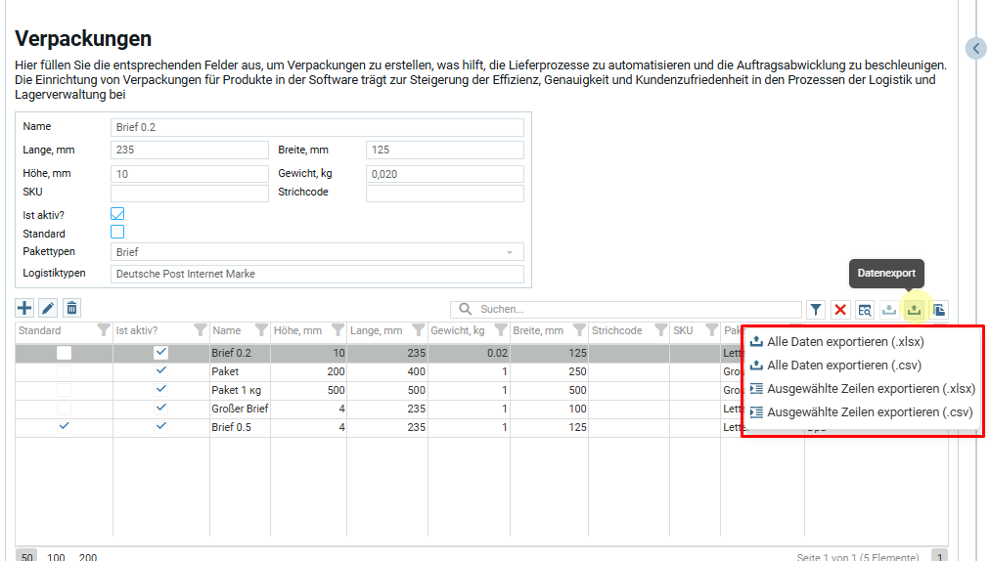Check Standard box in Brief 0.2 row
Screen dimensions: 990x561
[x=64, y=353]
